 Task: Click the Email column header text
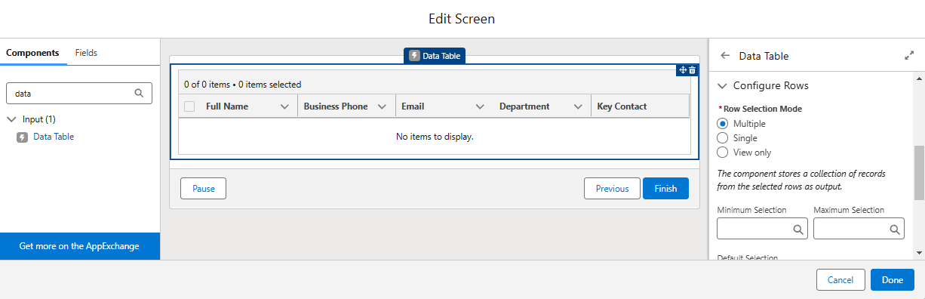pos(413,106)
